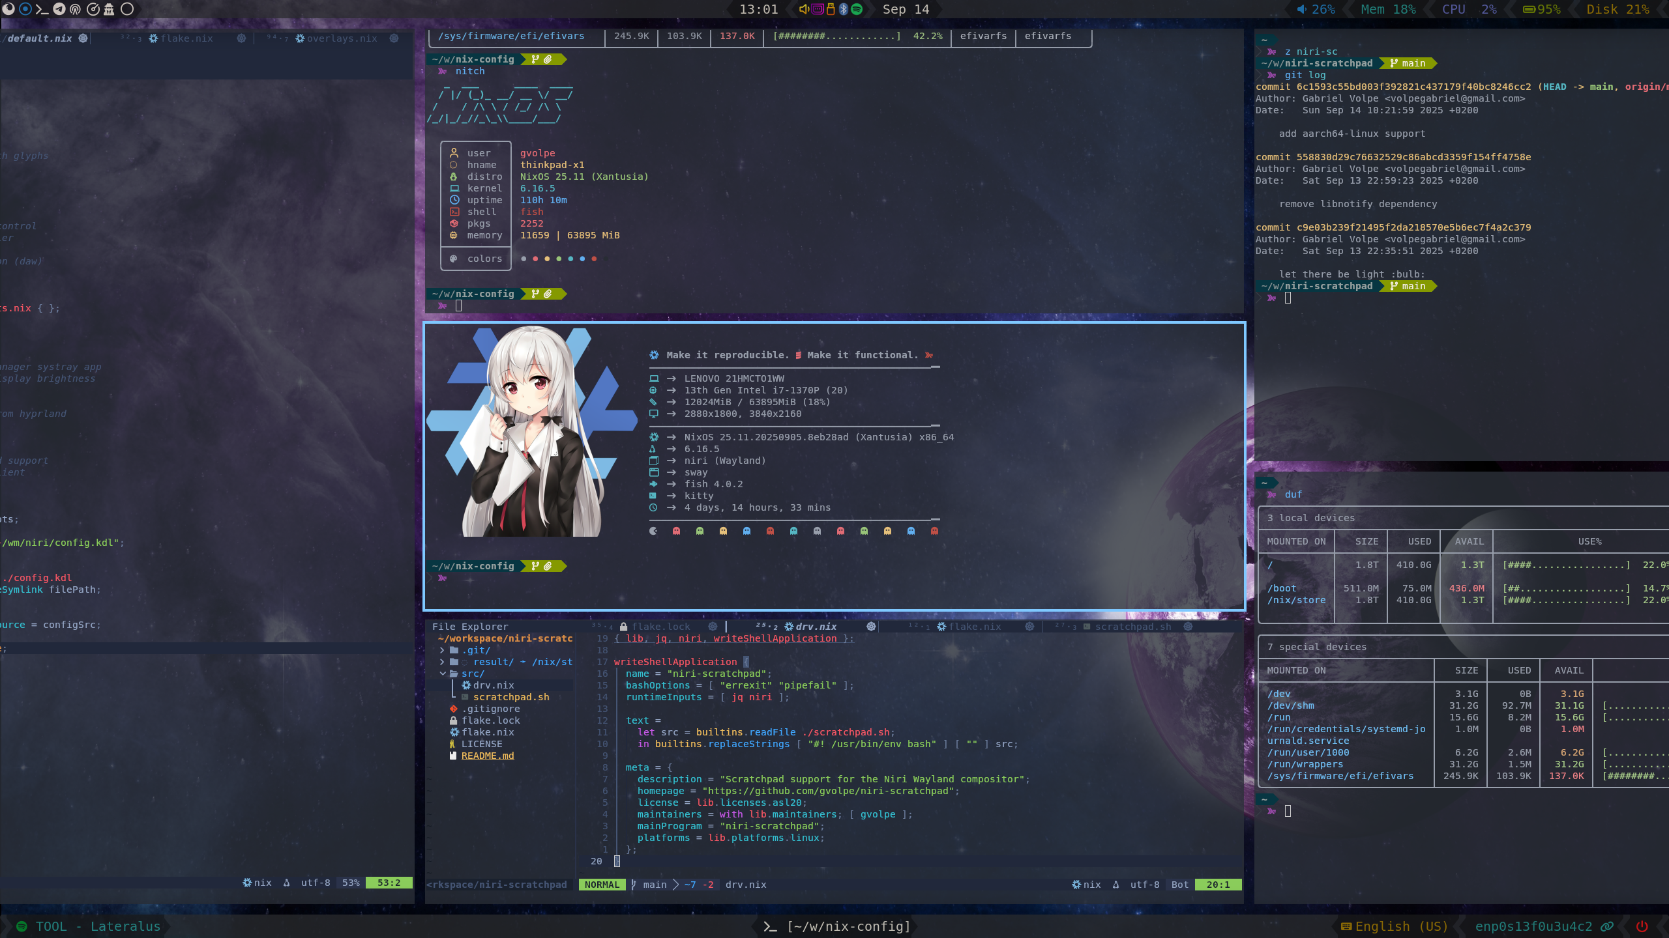The width and height of the screenshot is (1669, 938).
Task: Click the Bluetooth tray icon
Action: pos(843,9)
